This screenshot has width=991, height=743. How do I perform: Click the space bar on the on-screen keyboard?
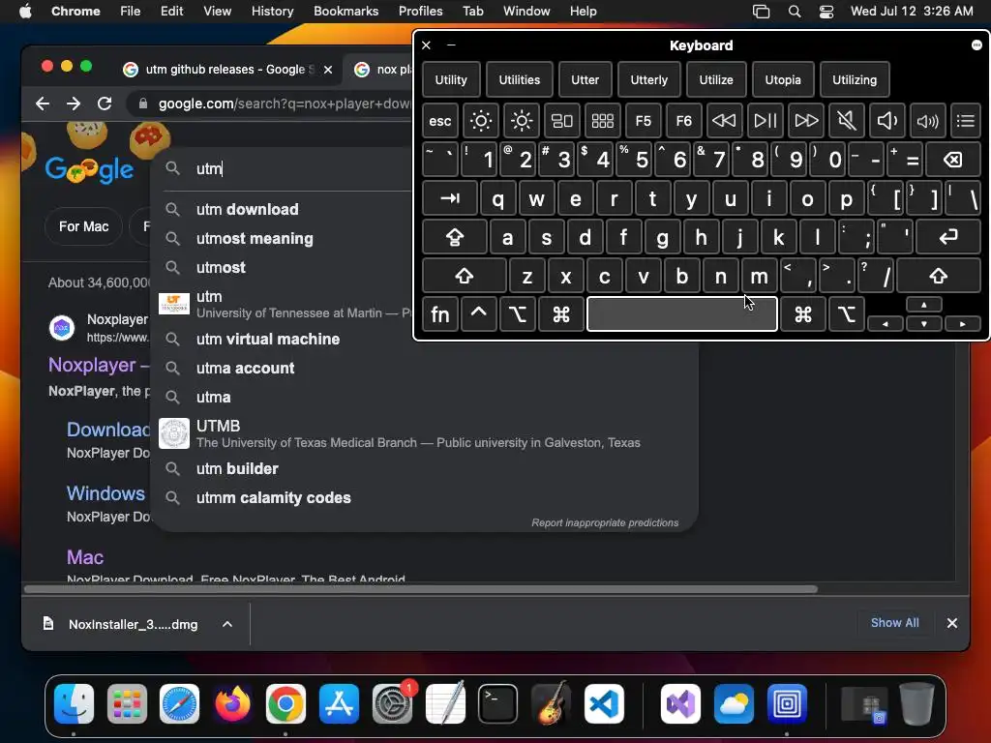682,314
